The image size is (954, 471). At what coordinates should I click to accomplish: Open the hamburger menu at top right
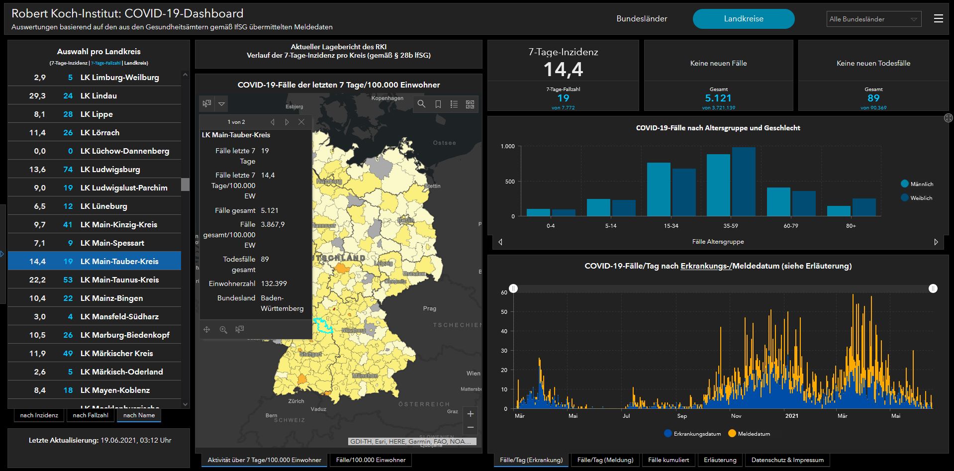pos(938,19)
